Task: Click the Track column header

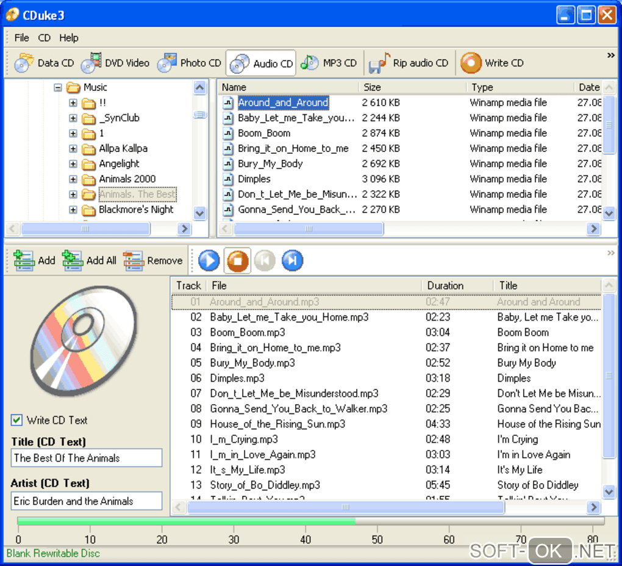Action: [x=188, y=286]
